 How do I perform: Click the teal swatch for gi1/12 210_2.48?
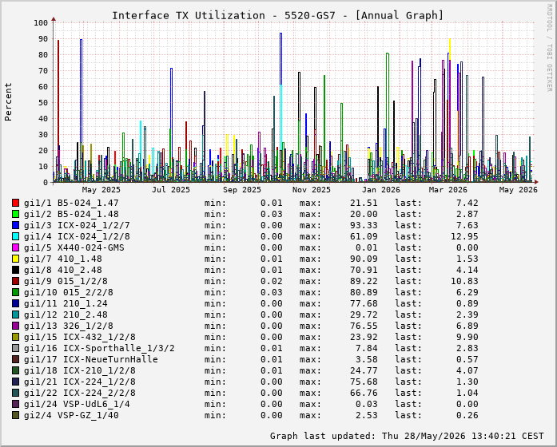(x=15, y=314)
